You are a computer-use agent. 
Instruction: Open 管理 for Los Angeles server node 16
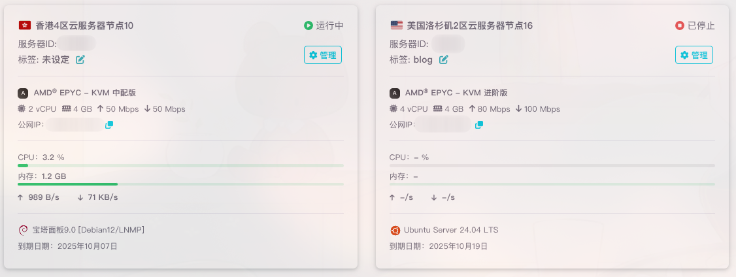point(694,55)
